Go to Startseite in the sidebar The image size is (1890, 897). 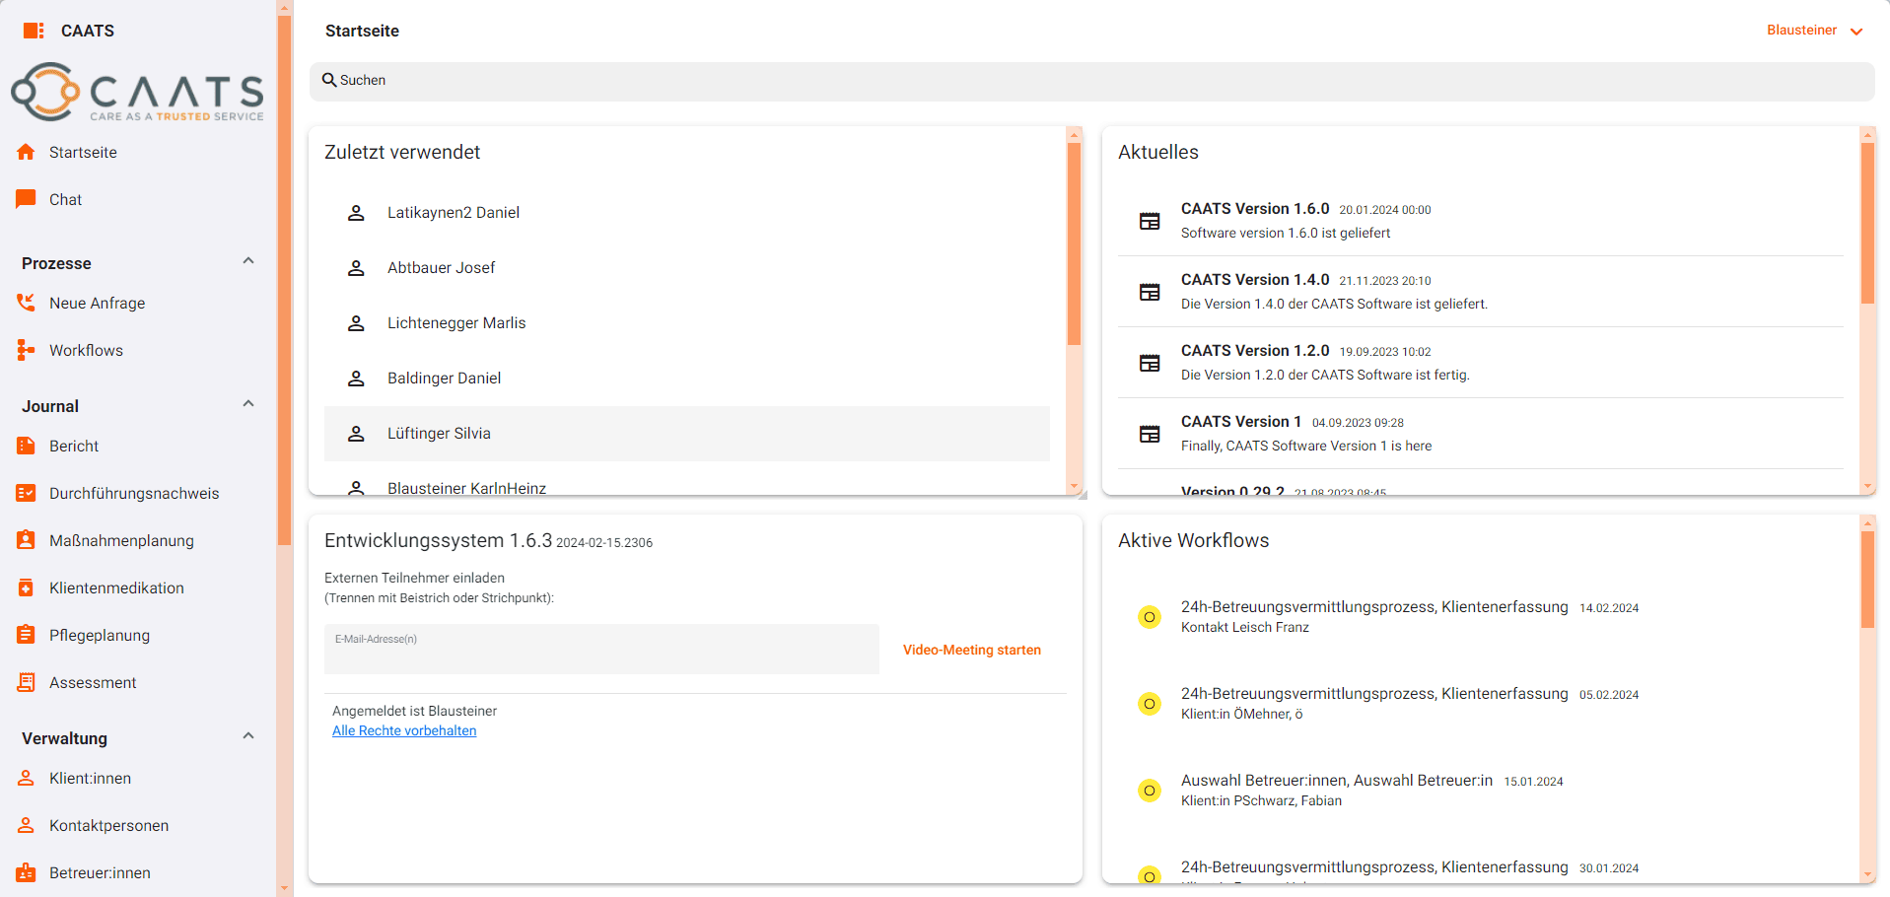coord(83,152)
